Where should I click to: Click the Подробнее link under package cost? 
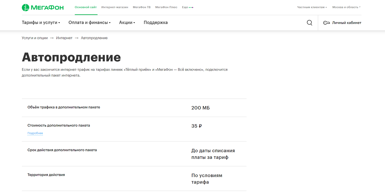tap(35, 133)
